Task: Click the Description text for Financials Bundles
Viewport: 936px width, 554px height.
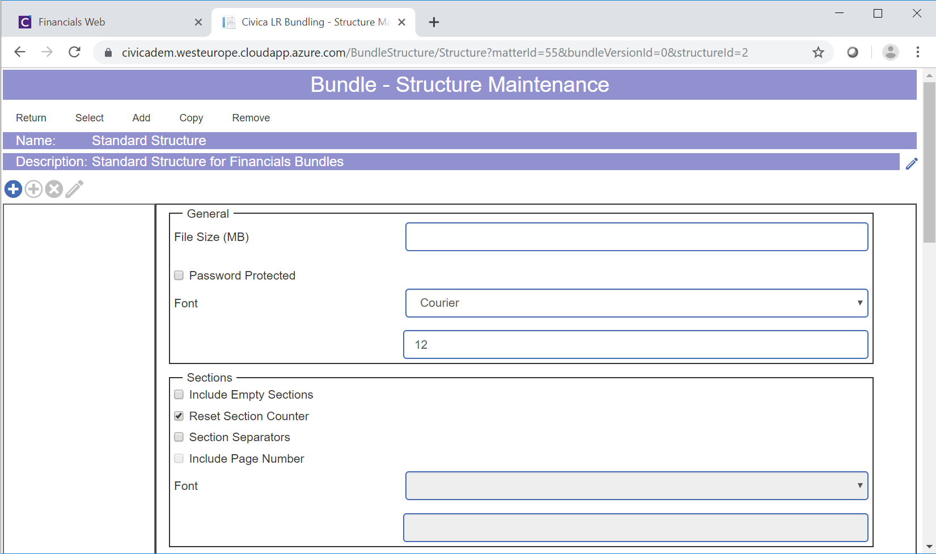Action: pos(218,162)
